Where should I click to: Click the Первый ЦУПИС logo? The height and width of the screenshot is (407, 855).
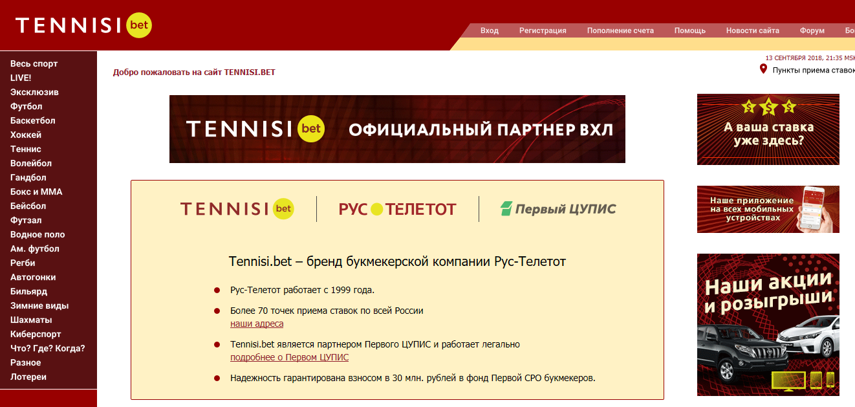558,209
